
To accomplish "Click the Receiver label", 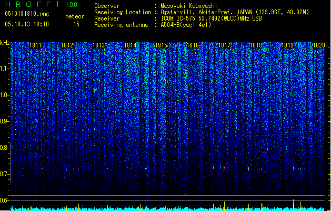I will pyautogui.click(x=107, y=18).
